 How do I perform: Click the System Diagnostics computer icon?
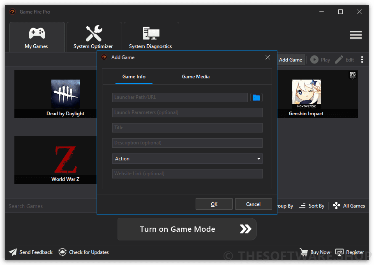[x=151, y=33]
